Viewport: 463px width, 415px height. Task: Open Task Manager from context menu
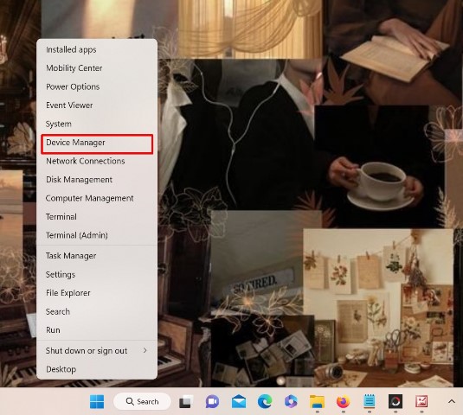pos(97,256)
